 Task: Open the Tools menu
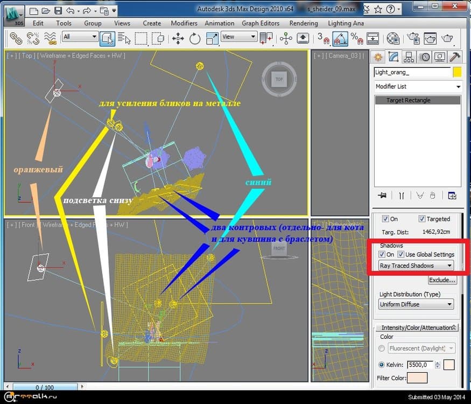[x=64, y=23]
